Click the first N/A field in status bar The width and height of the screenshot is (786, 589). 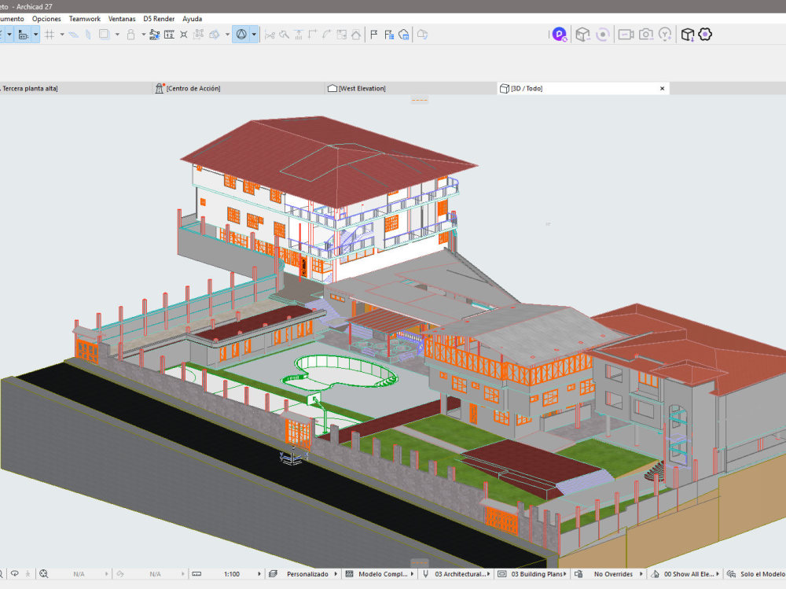(x=79, y=574)
